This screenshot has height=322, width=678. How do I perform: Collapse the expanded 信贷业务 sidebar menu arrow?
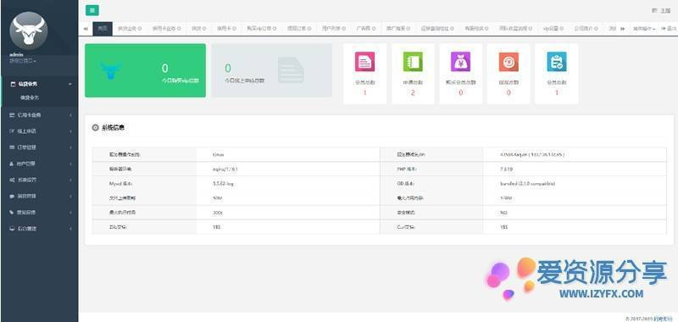point(70,84)
